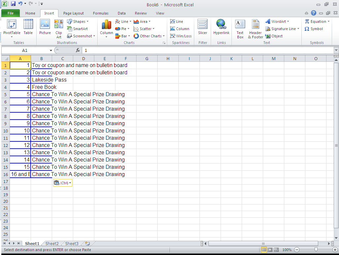339x255 pixels.
Task: Insert a Table from the ribbon
Action: pos(28,27)
